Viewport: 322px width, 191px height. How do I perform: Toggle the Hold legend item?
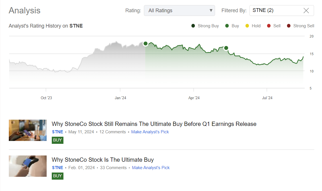253,26
